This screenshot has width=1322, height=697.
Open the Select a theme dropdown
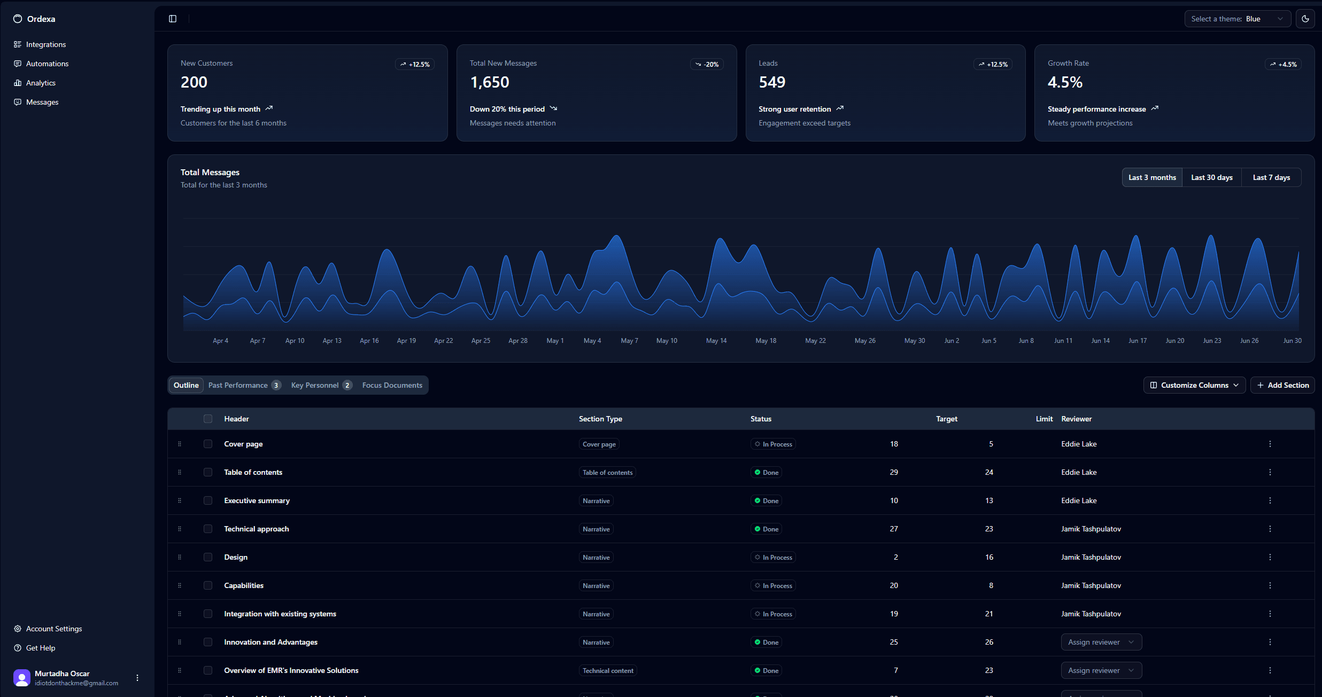1238,18
